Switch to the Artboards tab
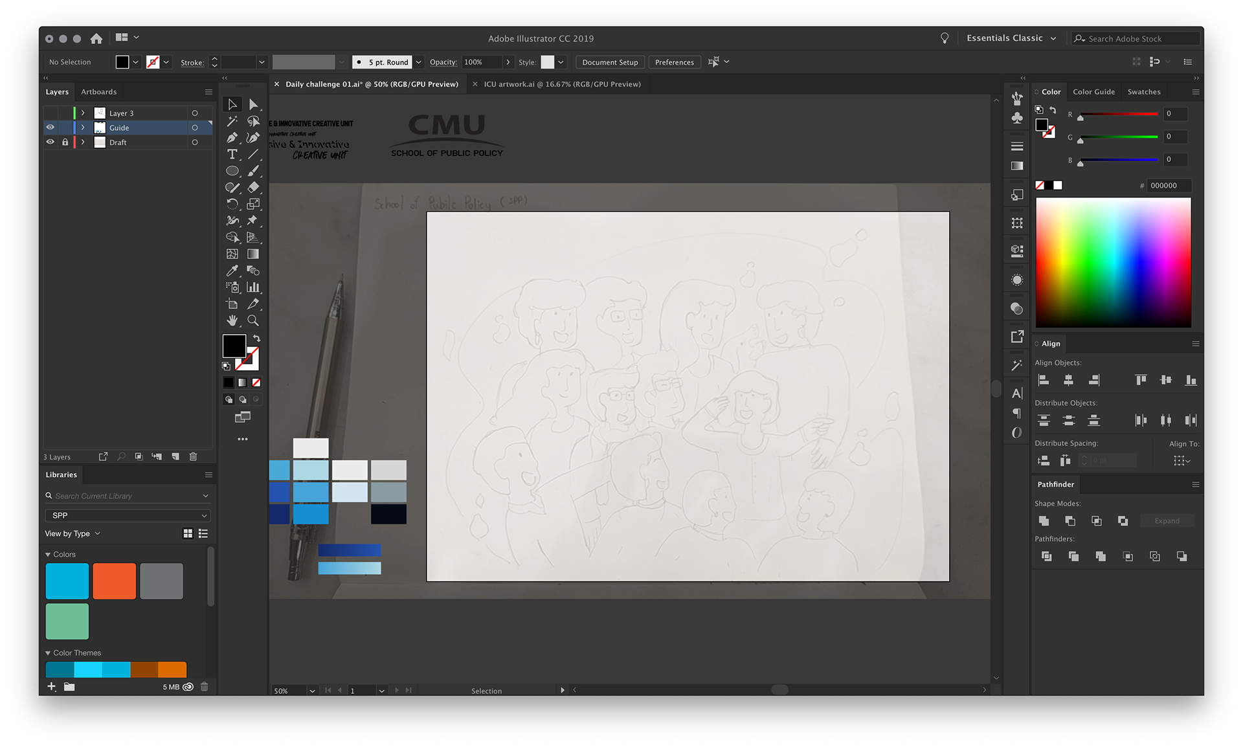This screenshot has width=1243, height=747. point(98,92)
